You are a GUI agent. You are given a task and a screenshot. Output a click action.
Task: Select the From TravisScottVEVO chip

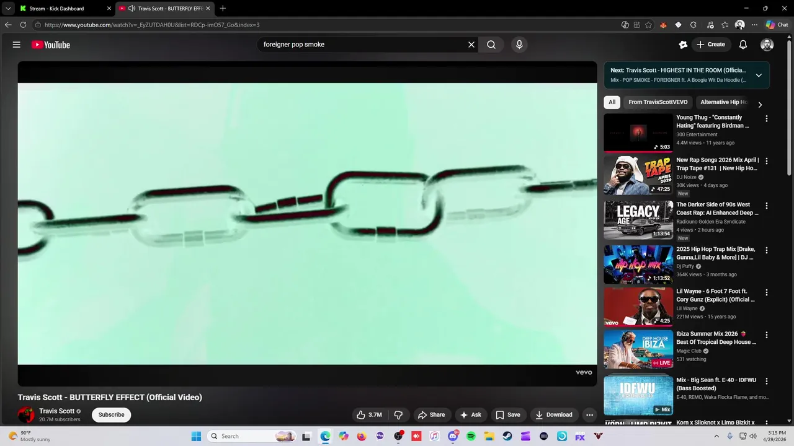pyautogui.click(x=658, y=102)
